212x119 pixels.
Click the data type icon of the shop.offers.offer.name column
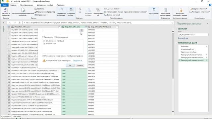point(13,27)
